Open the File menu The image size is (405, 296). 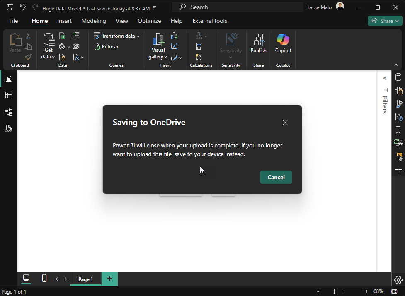coord(14,21)
